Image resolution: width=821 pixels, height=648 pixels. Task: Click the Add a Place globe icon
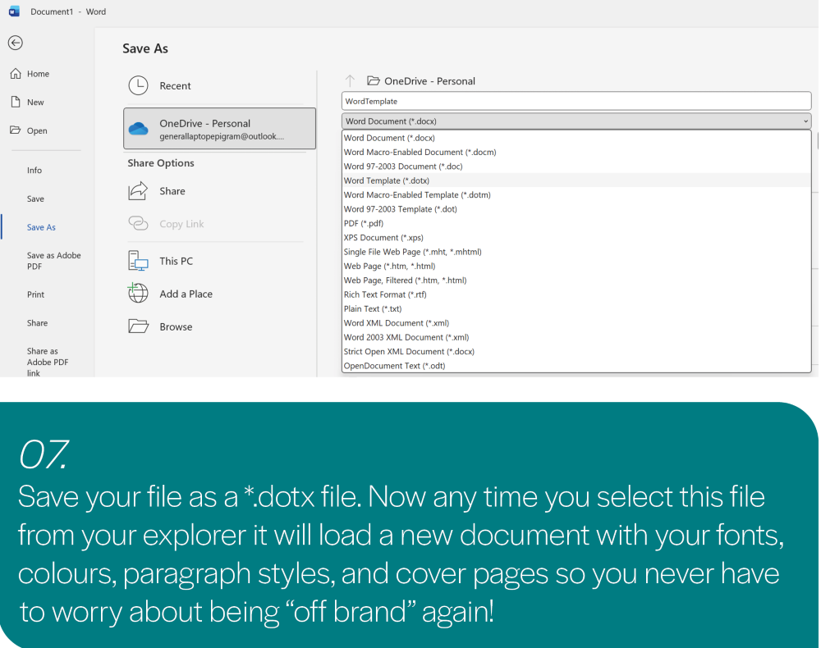pos(138,293)
